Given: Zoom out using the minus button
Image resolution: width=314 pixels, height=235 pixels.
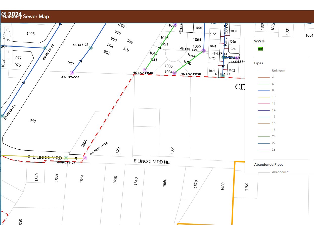Looking at the screenshot, I should pyautogui.click(x=9, y=60).
